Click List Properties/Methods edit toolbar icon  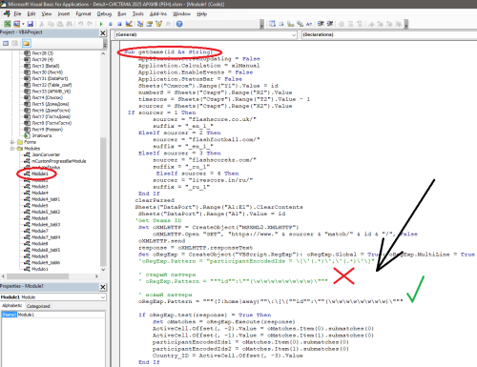click(x=273, y=24)
